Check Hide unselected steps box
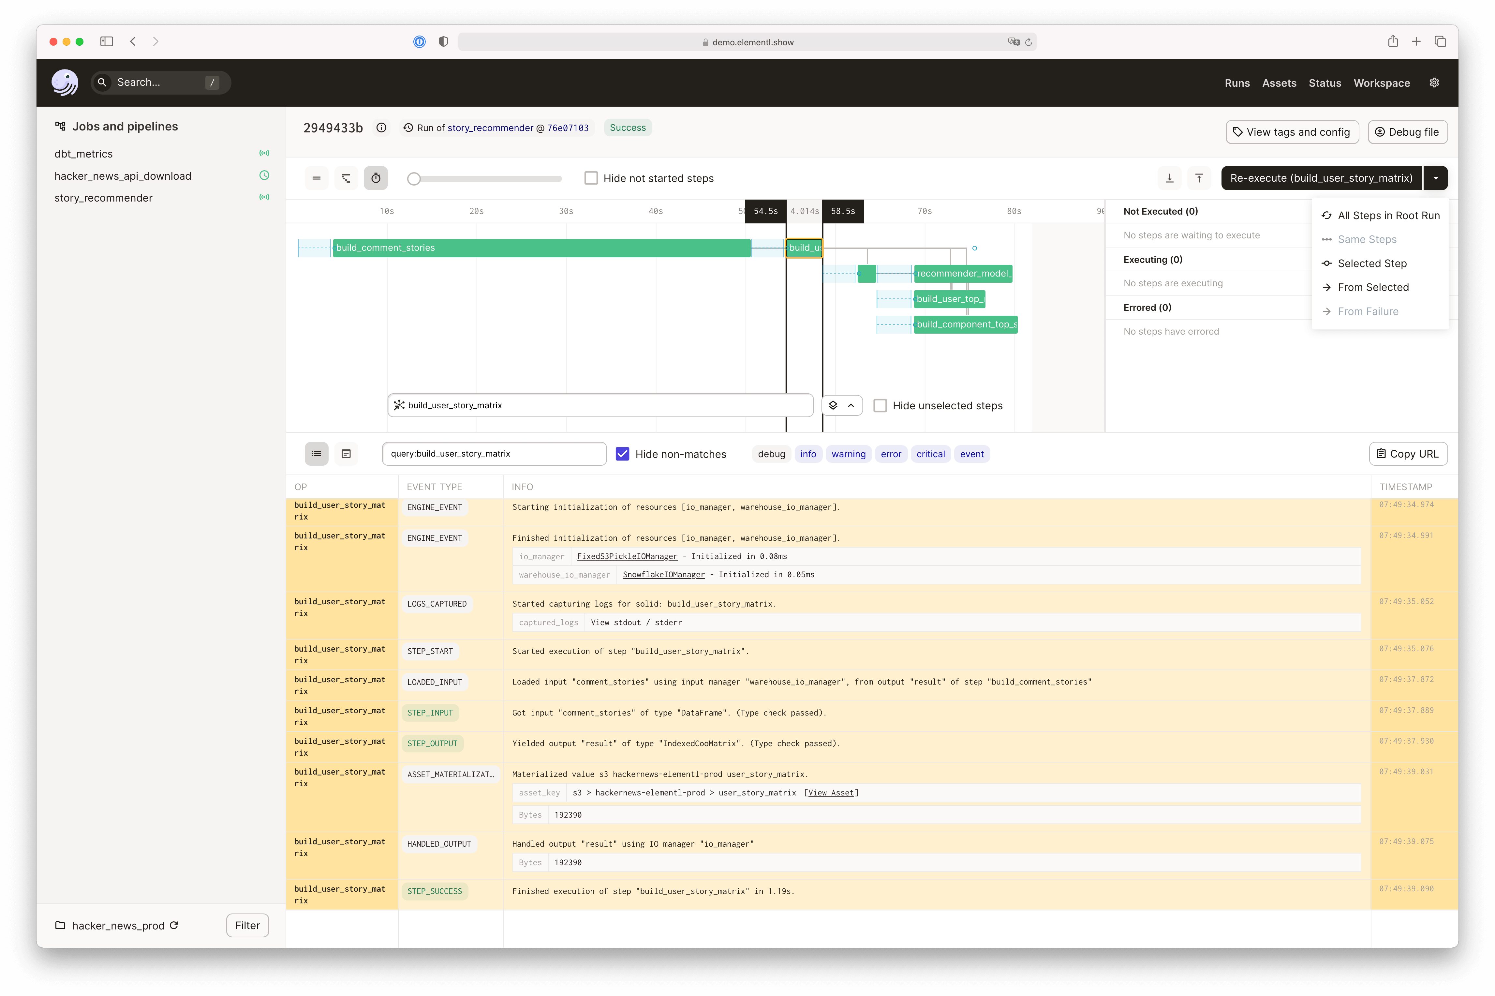The height and width of the screenshot is (996, 1495). pyautogui.click(x=880, y=405)
